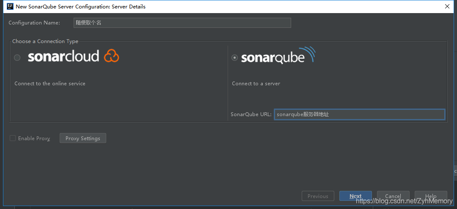Select the SonarCloud radio button
Viewport: 457px width, 209px height.
(17, 58)
